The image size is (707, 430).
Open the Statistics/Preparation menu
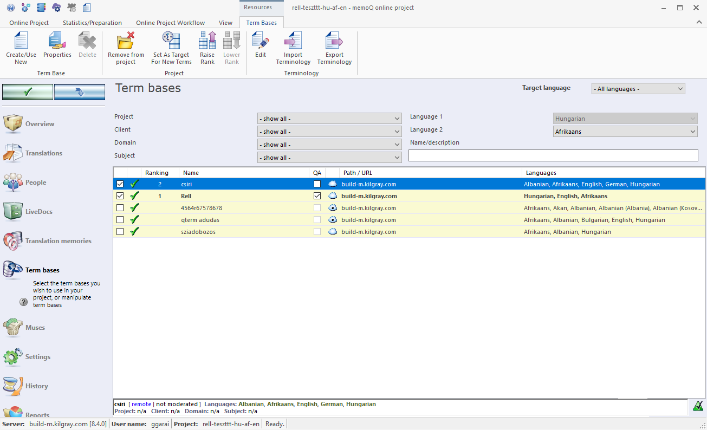92,23
